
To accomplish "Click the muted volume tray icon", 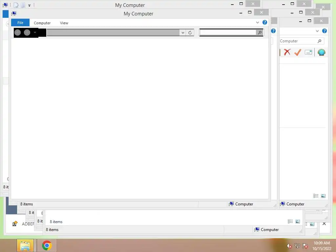I will [289, 246].
